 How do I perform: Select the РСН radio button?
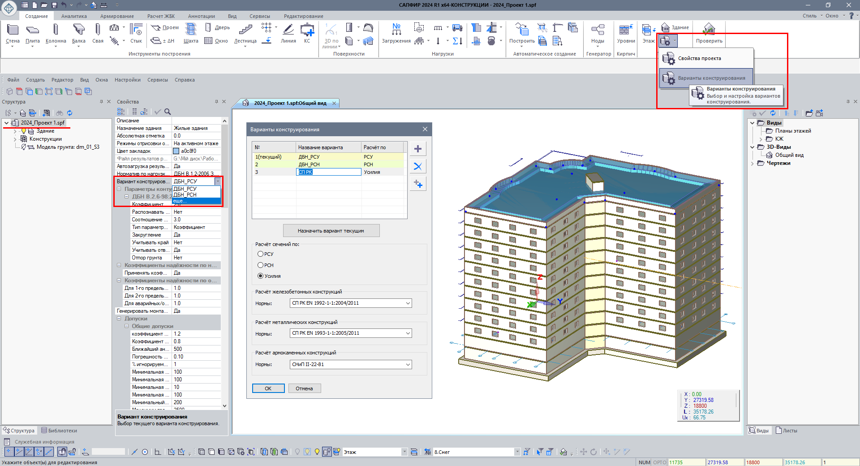260,265
